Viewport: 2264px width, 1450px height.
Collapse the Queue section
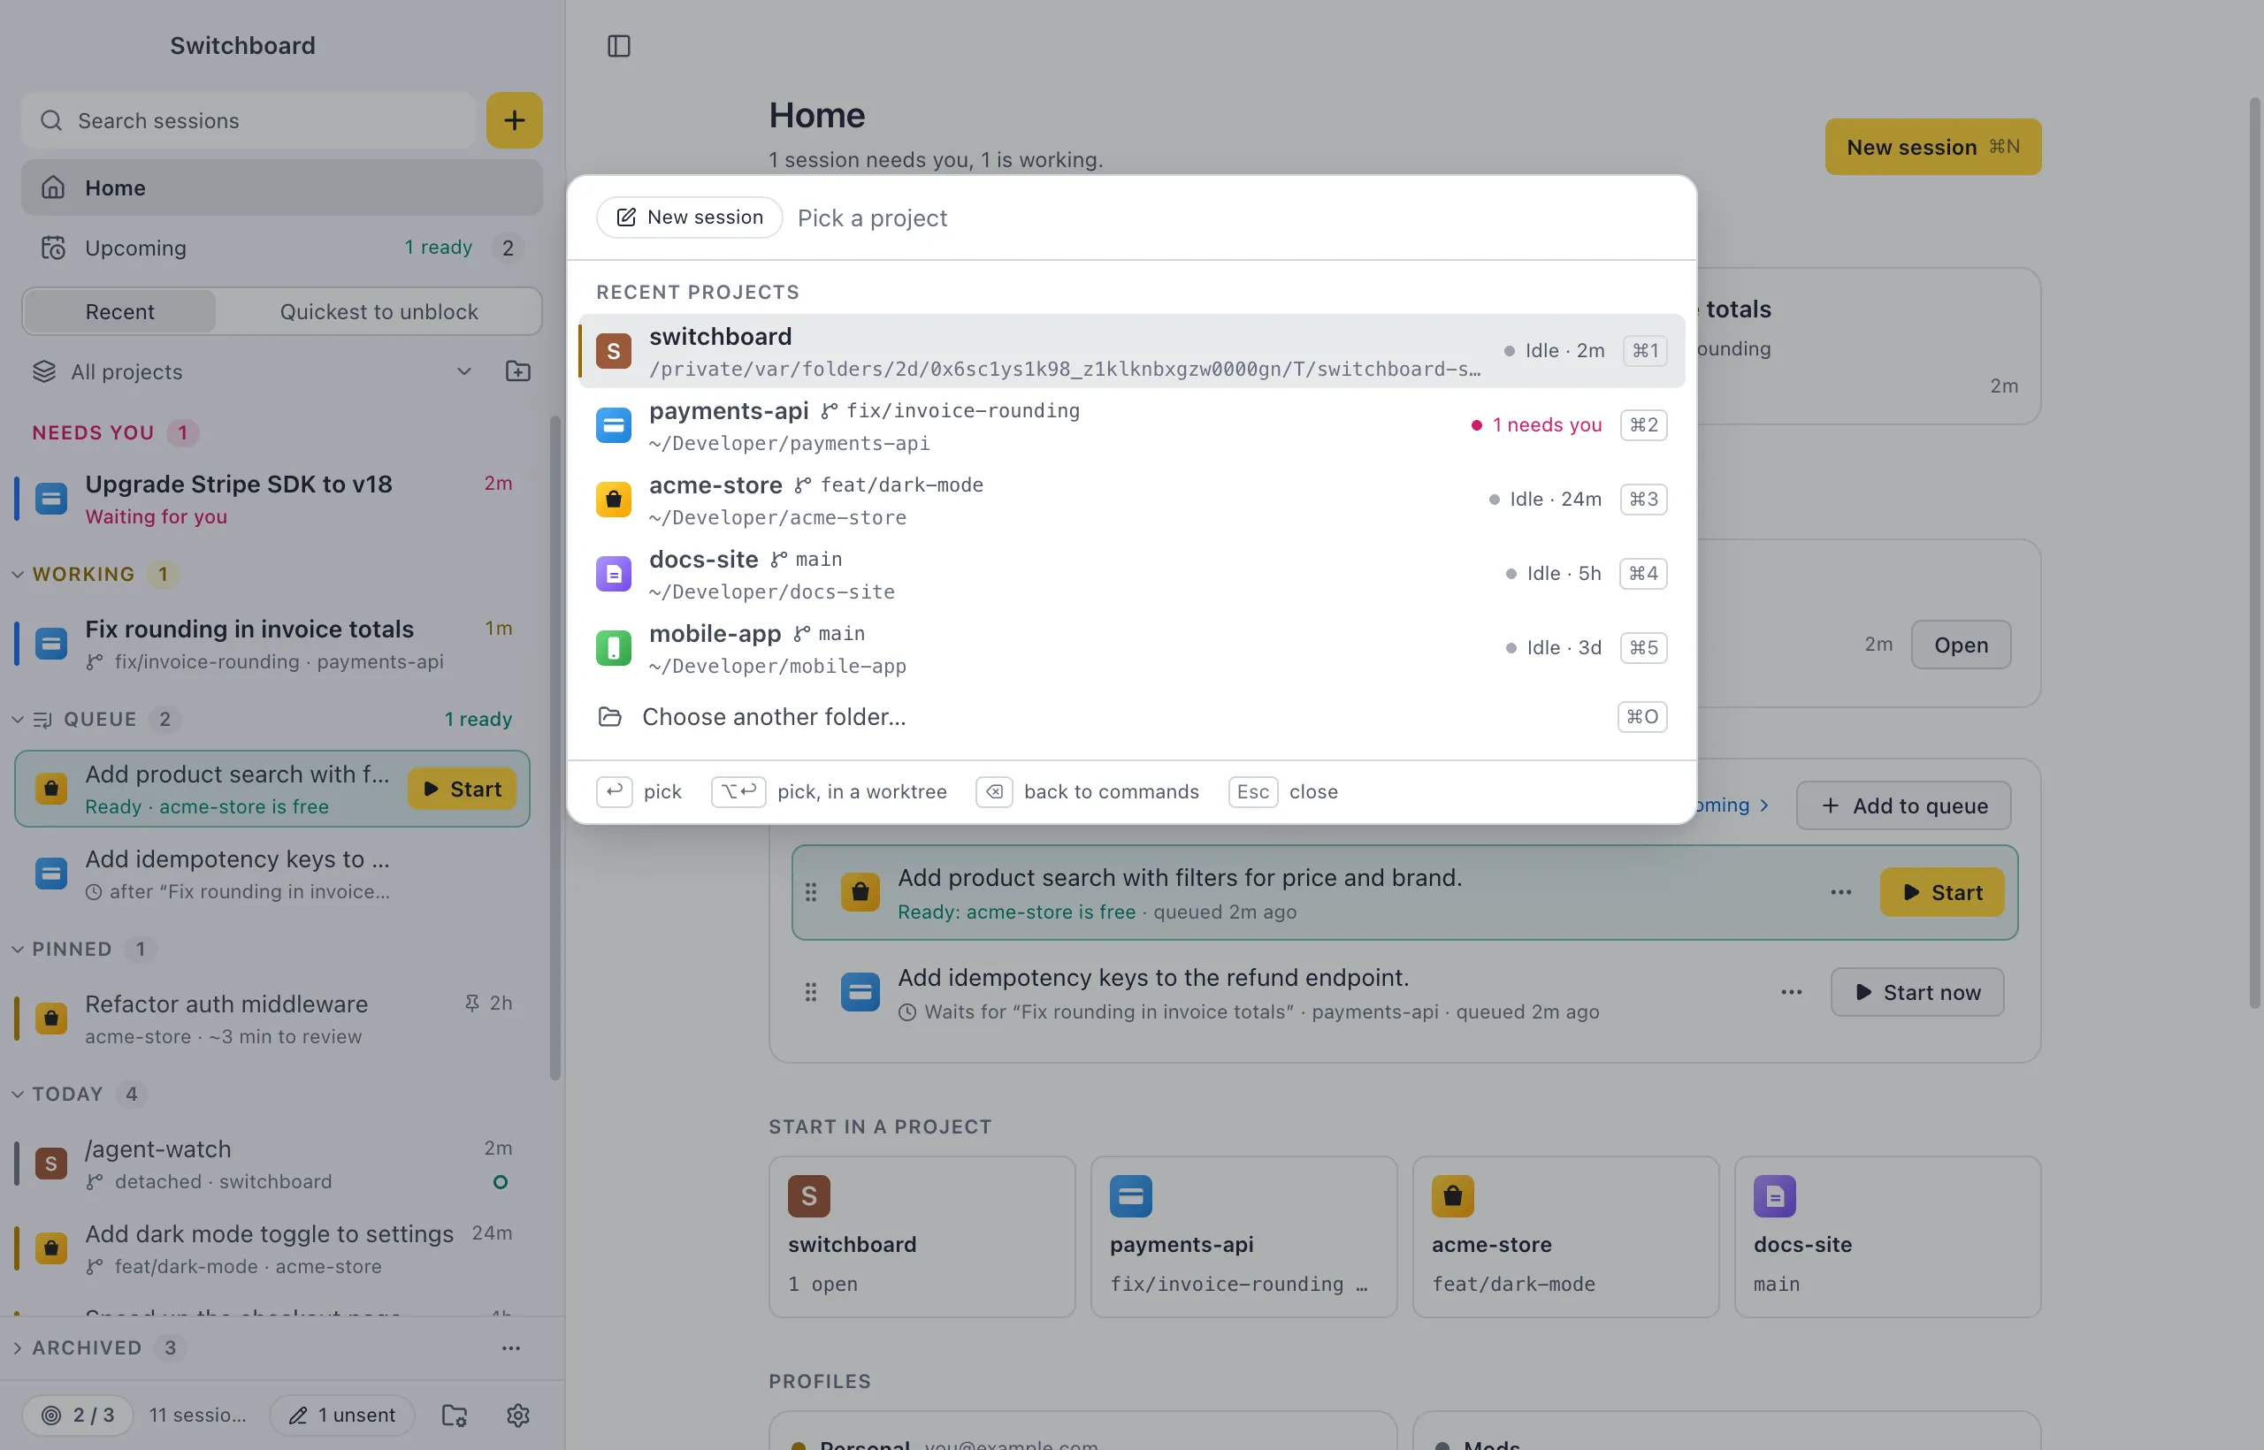coord(18,720)
